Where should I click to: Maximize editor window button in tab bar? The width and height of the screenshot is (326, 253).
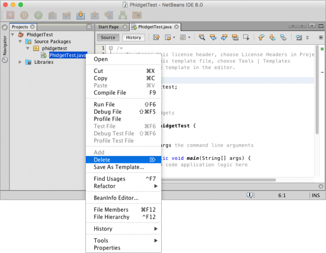coord(321,26)
